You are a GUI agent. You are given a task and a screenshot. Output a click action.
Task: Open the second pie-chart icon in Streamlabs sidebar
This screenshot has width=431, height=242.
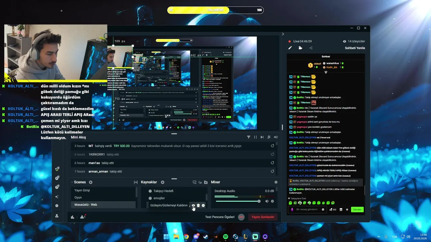pyautogui.click(x=57, y=178)
